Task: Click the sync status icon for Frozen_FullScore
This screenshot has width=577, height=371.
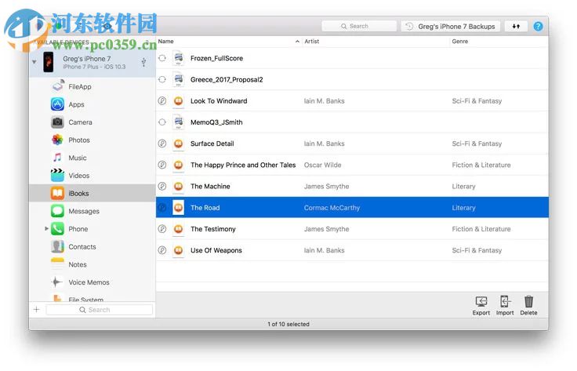Action: point(162,58)
